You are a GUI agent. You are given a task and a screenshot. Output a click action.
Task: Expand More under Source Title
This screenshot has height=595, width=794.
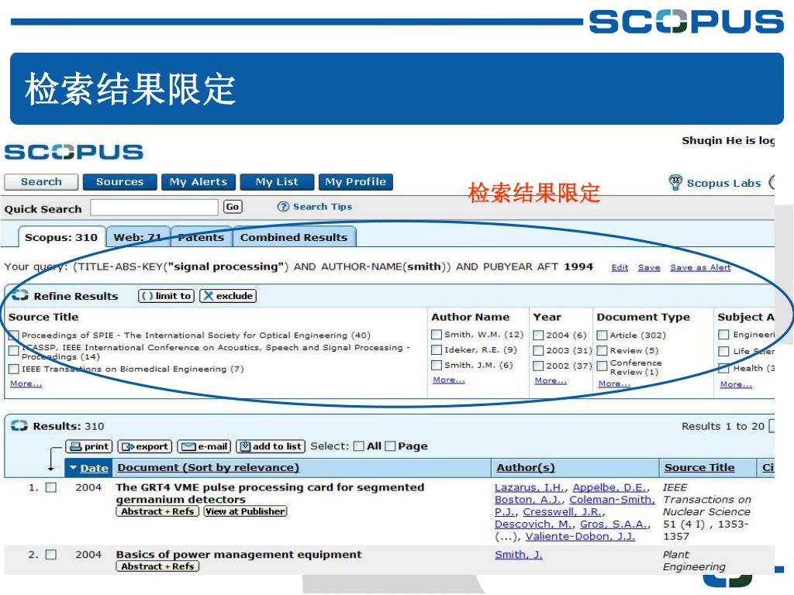[x=26, y=383]
